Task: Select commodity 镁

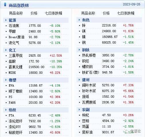Action: (x=84, y=31)
